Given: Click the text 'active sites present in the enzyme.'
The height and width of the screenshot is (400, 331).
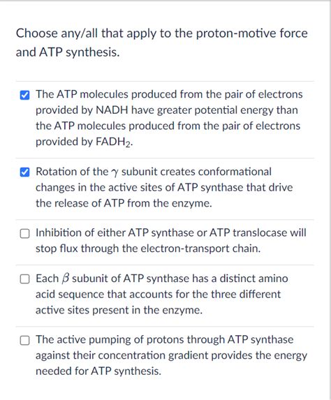Looking at the screenshot, I should [119, 310].
